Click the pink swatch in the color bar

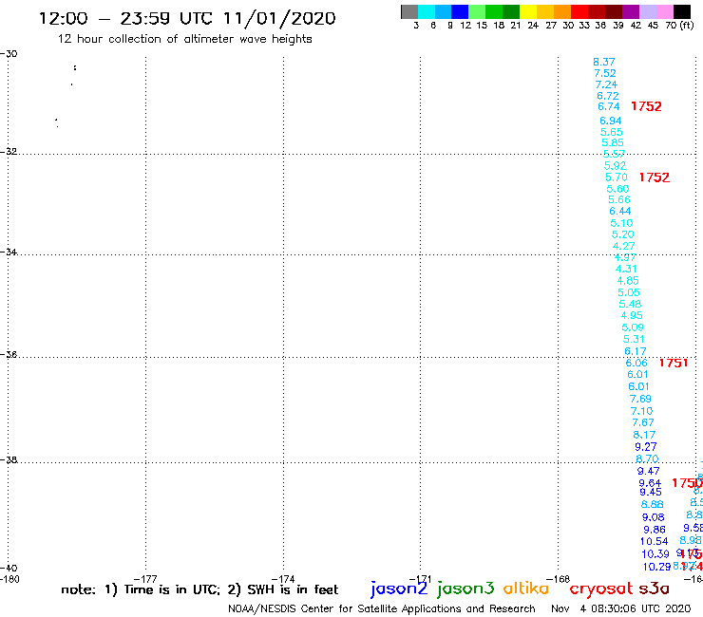(665, 11)
